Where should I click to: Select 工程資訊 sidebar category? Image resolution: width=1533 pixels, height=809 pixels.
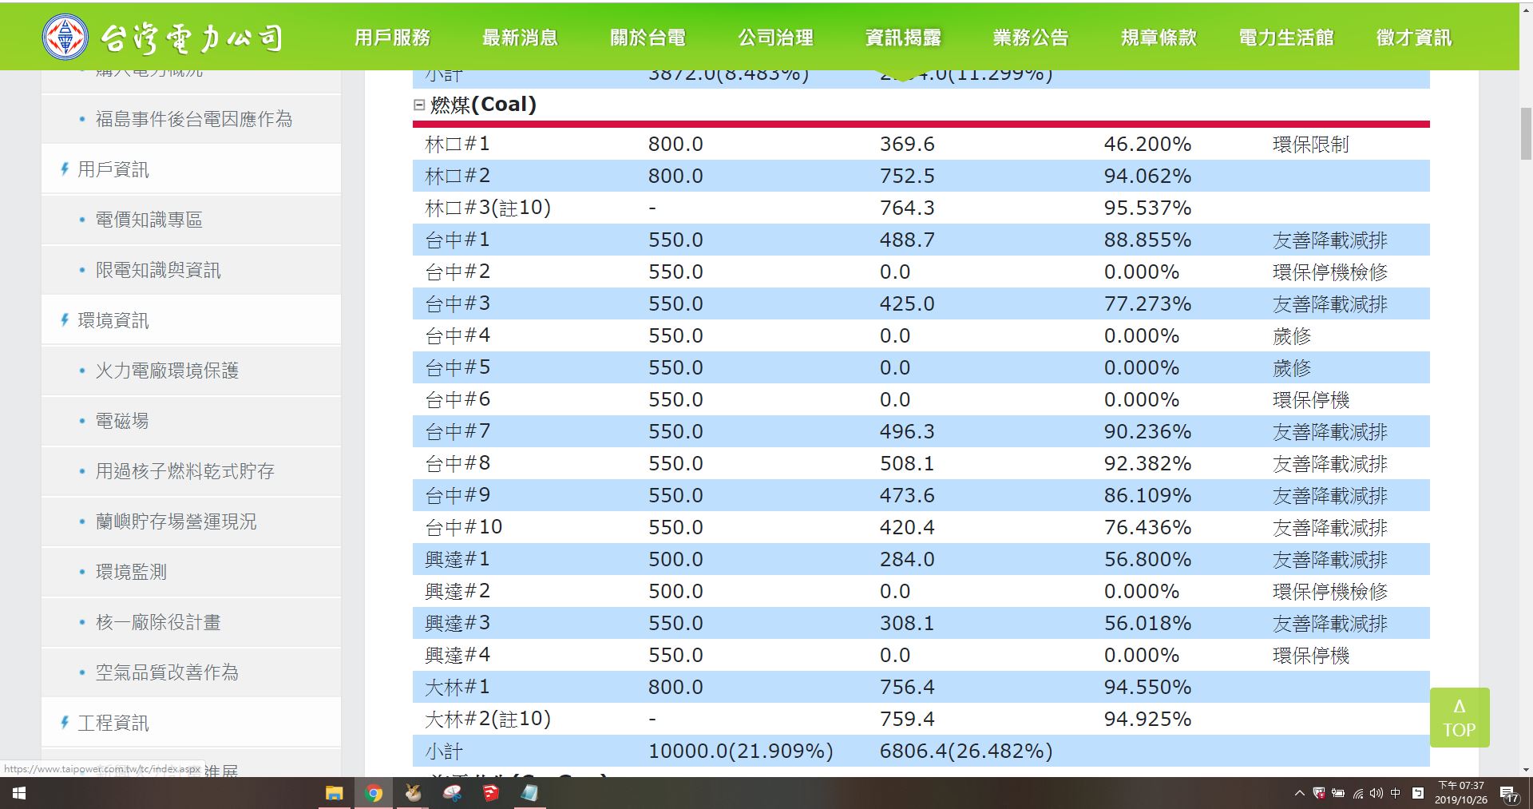coord(113,723)
